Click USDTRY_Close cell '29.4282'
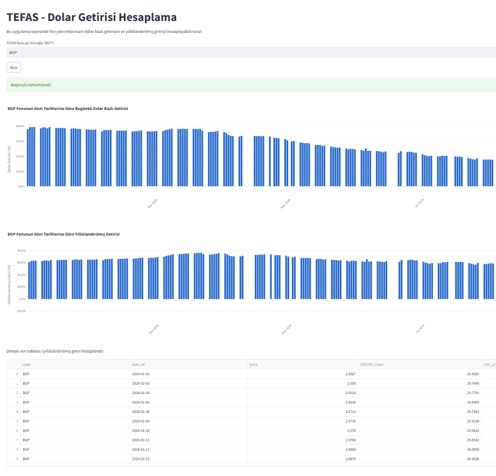Image resolution: width=496 pixels, height=476 pixels. pyautogui.click(x=420, y=374)
